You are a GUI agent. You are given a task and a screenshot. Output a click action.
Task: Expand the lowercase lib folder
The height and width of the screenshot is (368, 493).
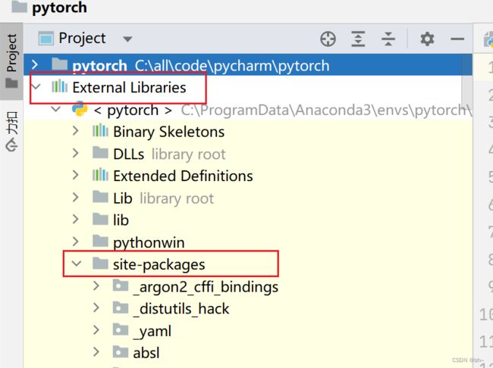(x=75, y=219)
